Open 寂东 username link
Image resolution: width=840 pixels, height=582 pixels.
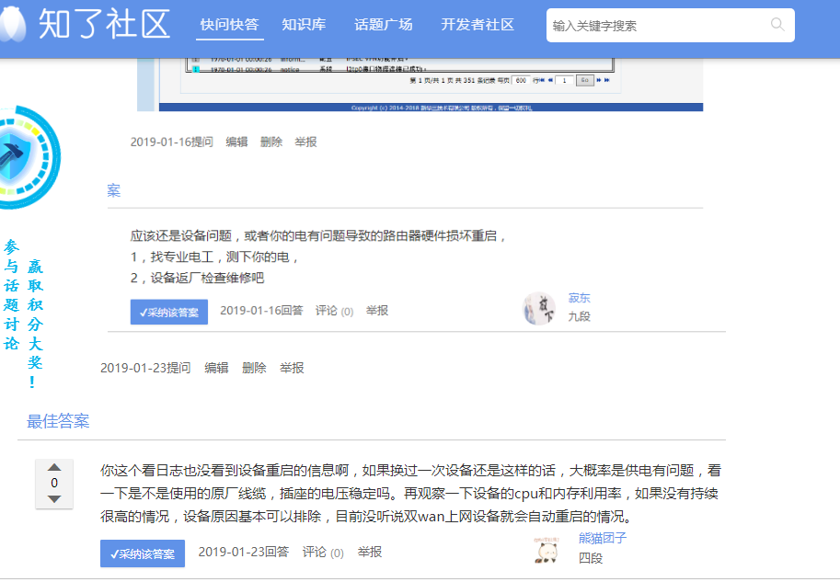tap(579, 298)
